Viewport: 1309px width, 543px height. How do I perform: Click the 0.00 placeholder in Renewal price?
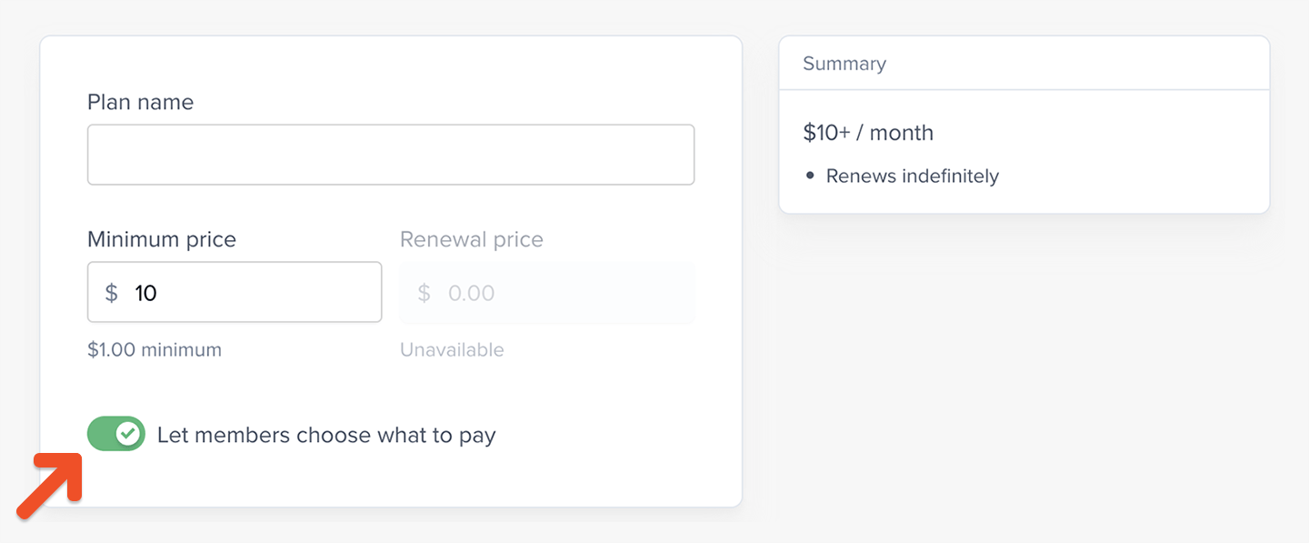[x=471, y=293]
